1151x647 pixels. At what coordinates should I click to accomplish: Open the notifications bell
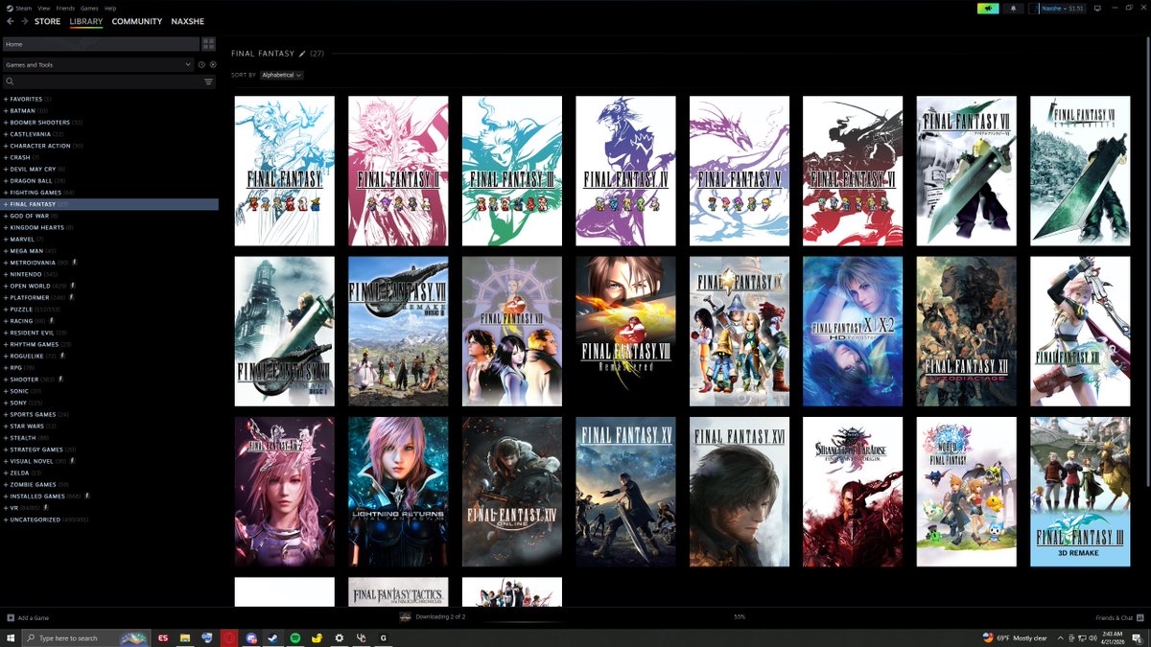1014,8
